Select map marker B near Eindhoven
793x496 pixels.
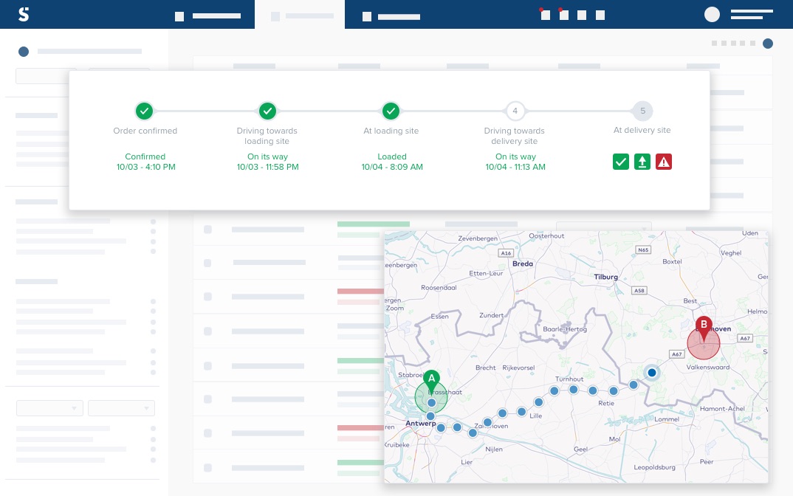[704, 325]
